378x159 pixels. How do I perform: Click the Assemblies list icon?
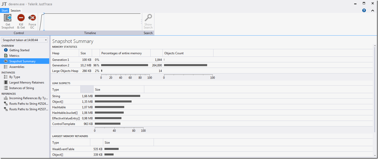click(x=6, y=67)
